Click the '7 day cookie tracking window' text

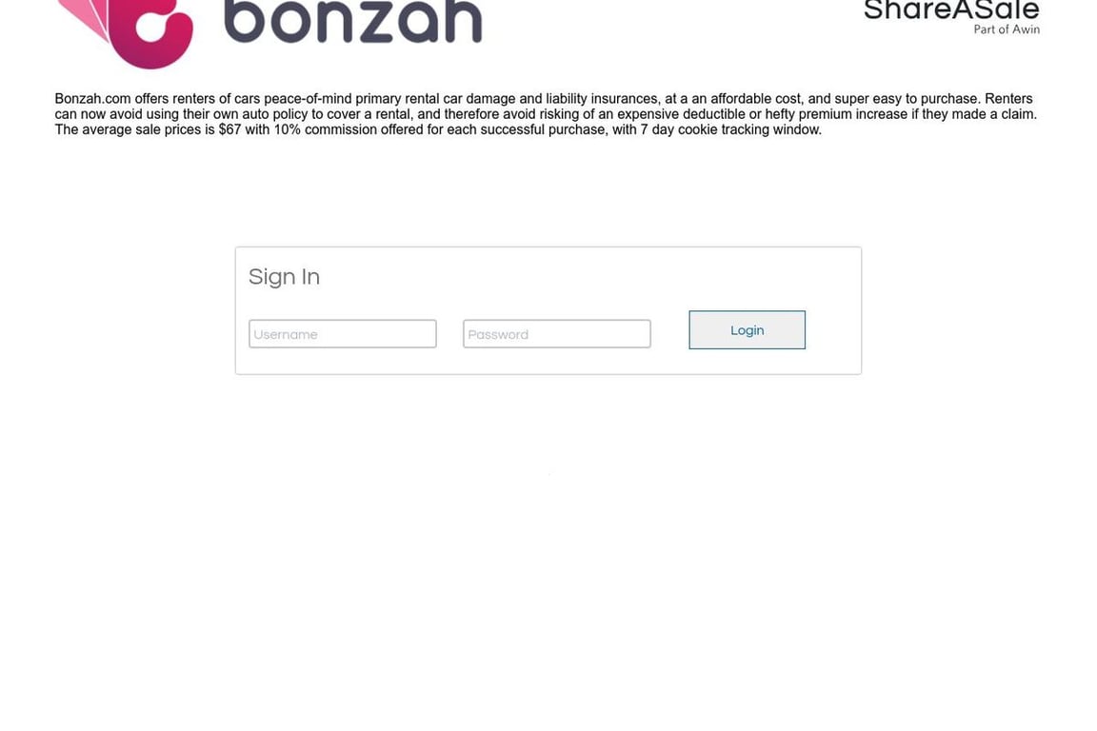[x=729, y=129]
